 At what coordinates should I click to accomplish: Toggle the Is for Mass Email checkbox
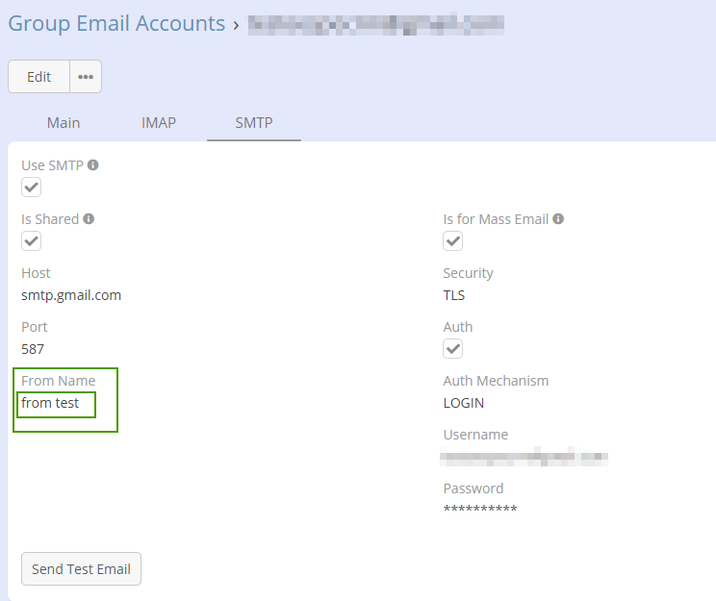(453, 240)
